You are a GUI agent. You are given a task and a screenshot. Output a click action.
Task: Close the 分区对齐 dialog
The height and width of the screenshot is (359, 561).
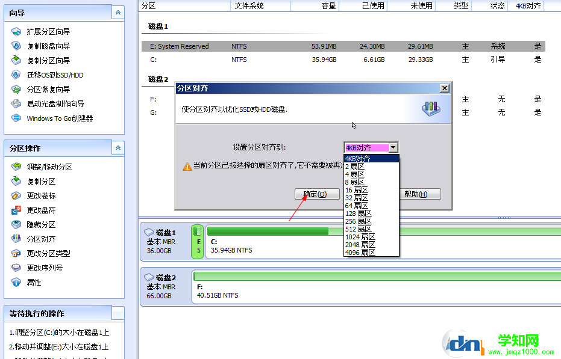[x=444, y=88]
